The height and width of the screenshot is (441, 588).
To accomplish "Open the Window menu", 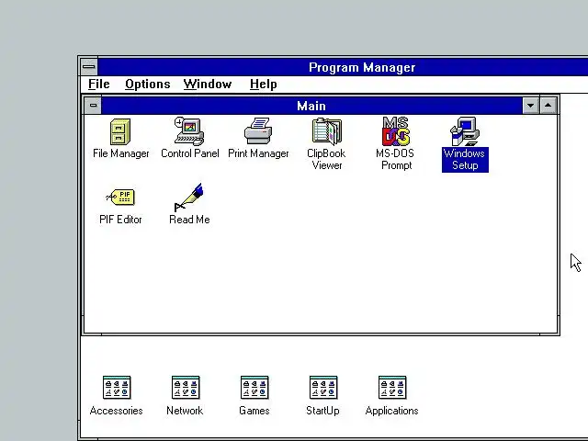I will coord(208,84).
